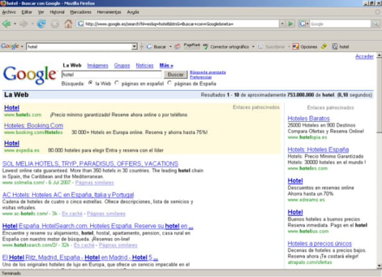Open the Marcadores menu

[x=81, y=12]
